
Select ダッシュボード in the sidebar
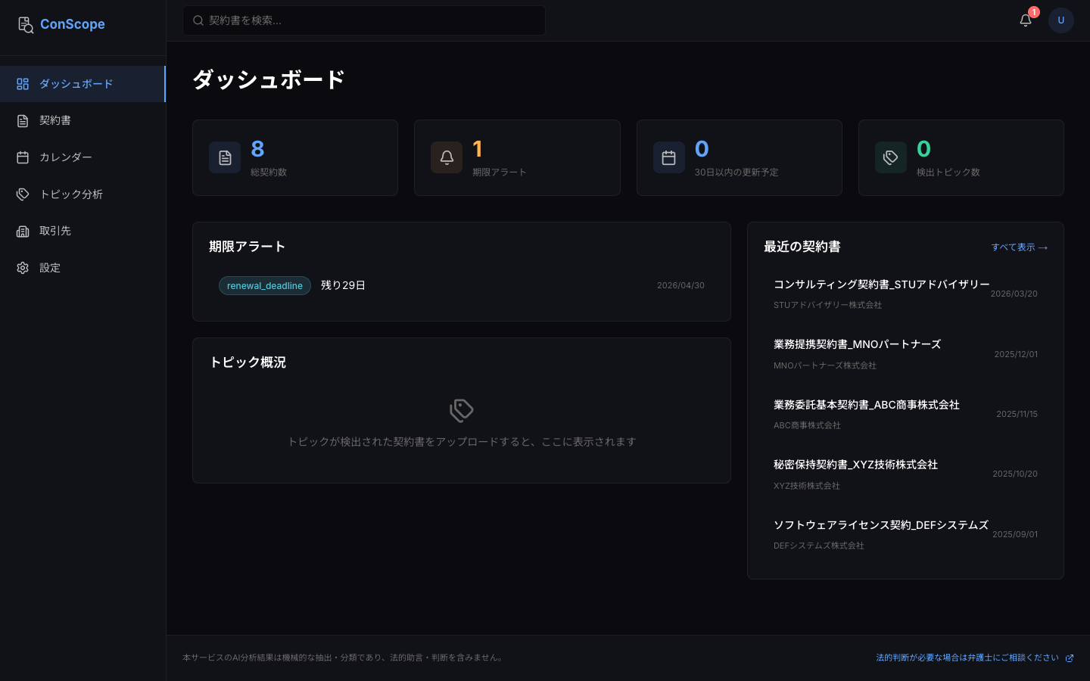[x=76, y=84]
